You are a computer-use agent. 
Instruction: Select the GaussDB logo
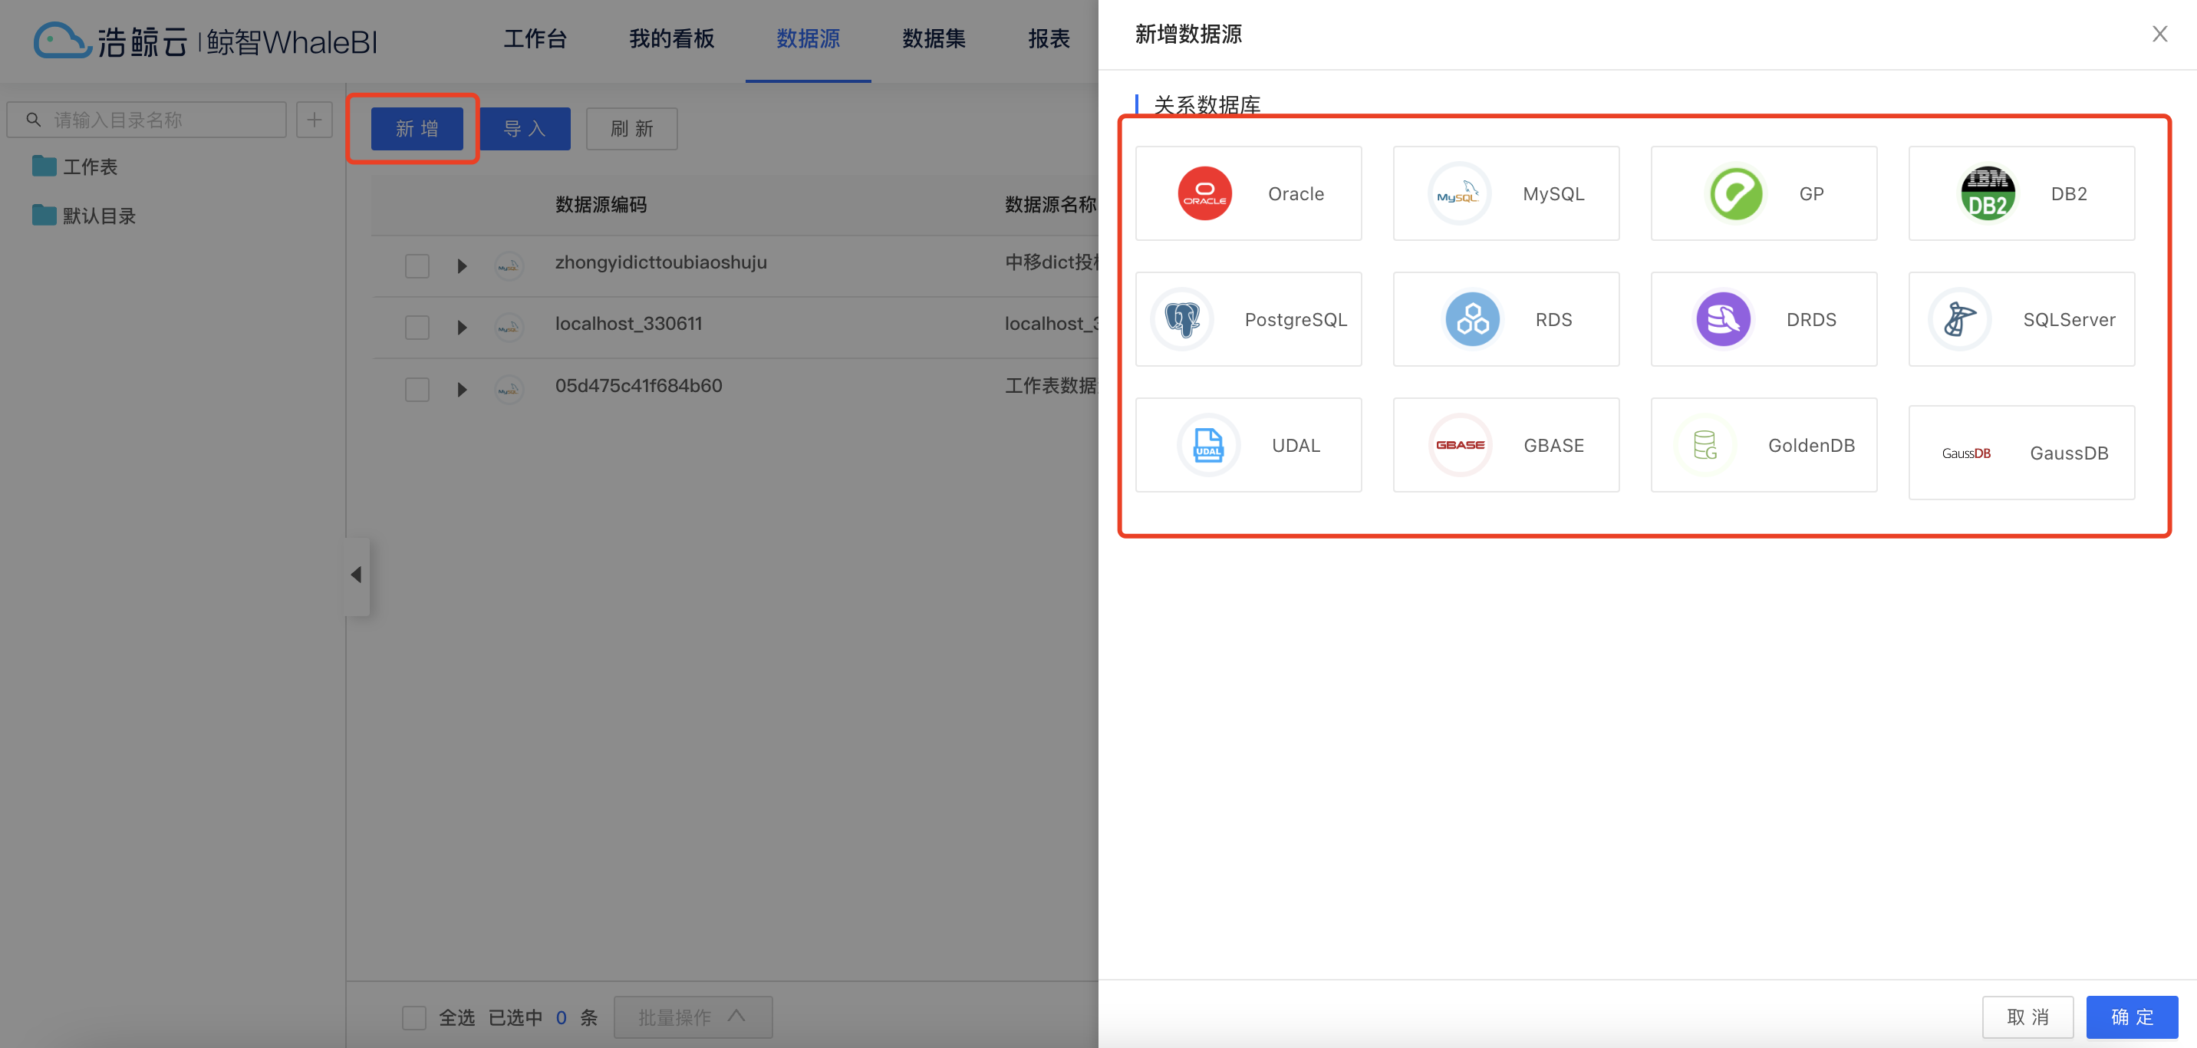tap(1966, 453)
